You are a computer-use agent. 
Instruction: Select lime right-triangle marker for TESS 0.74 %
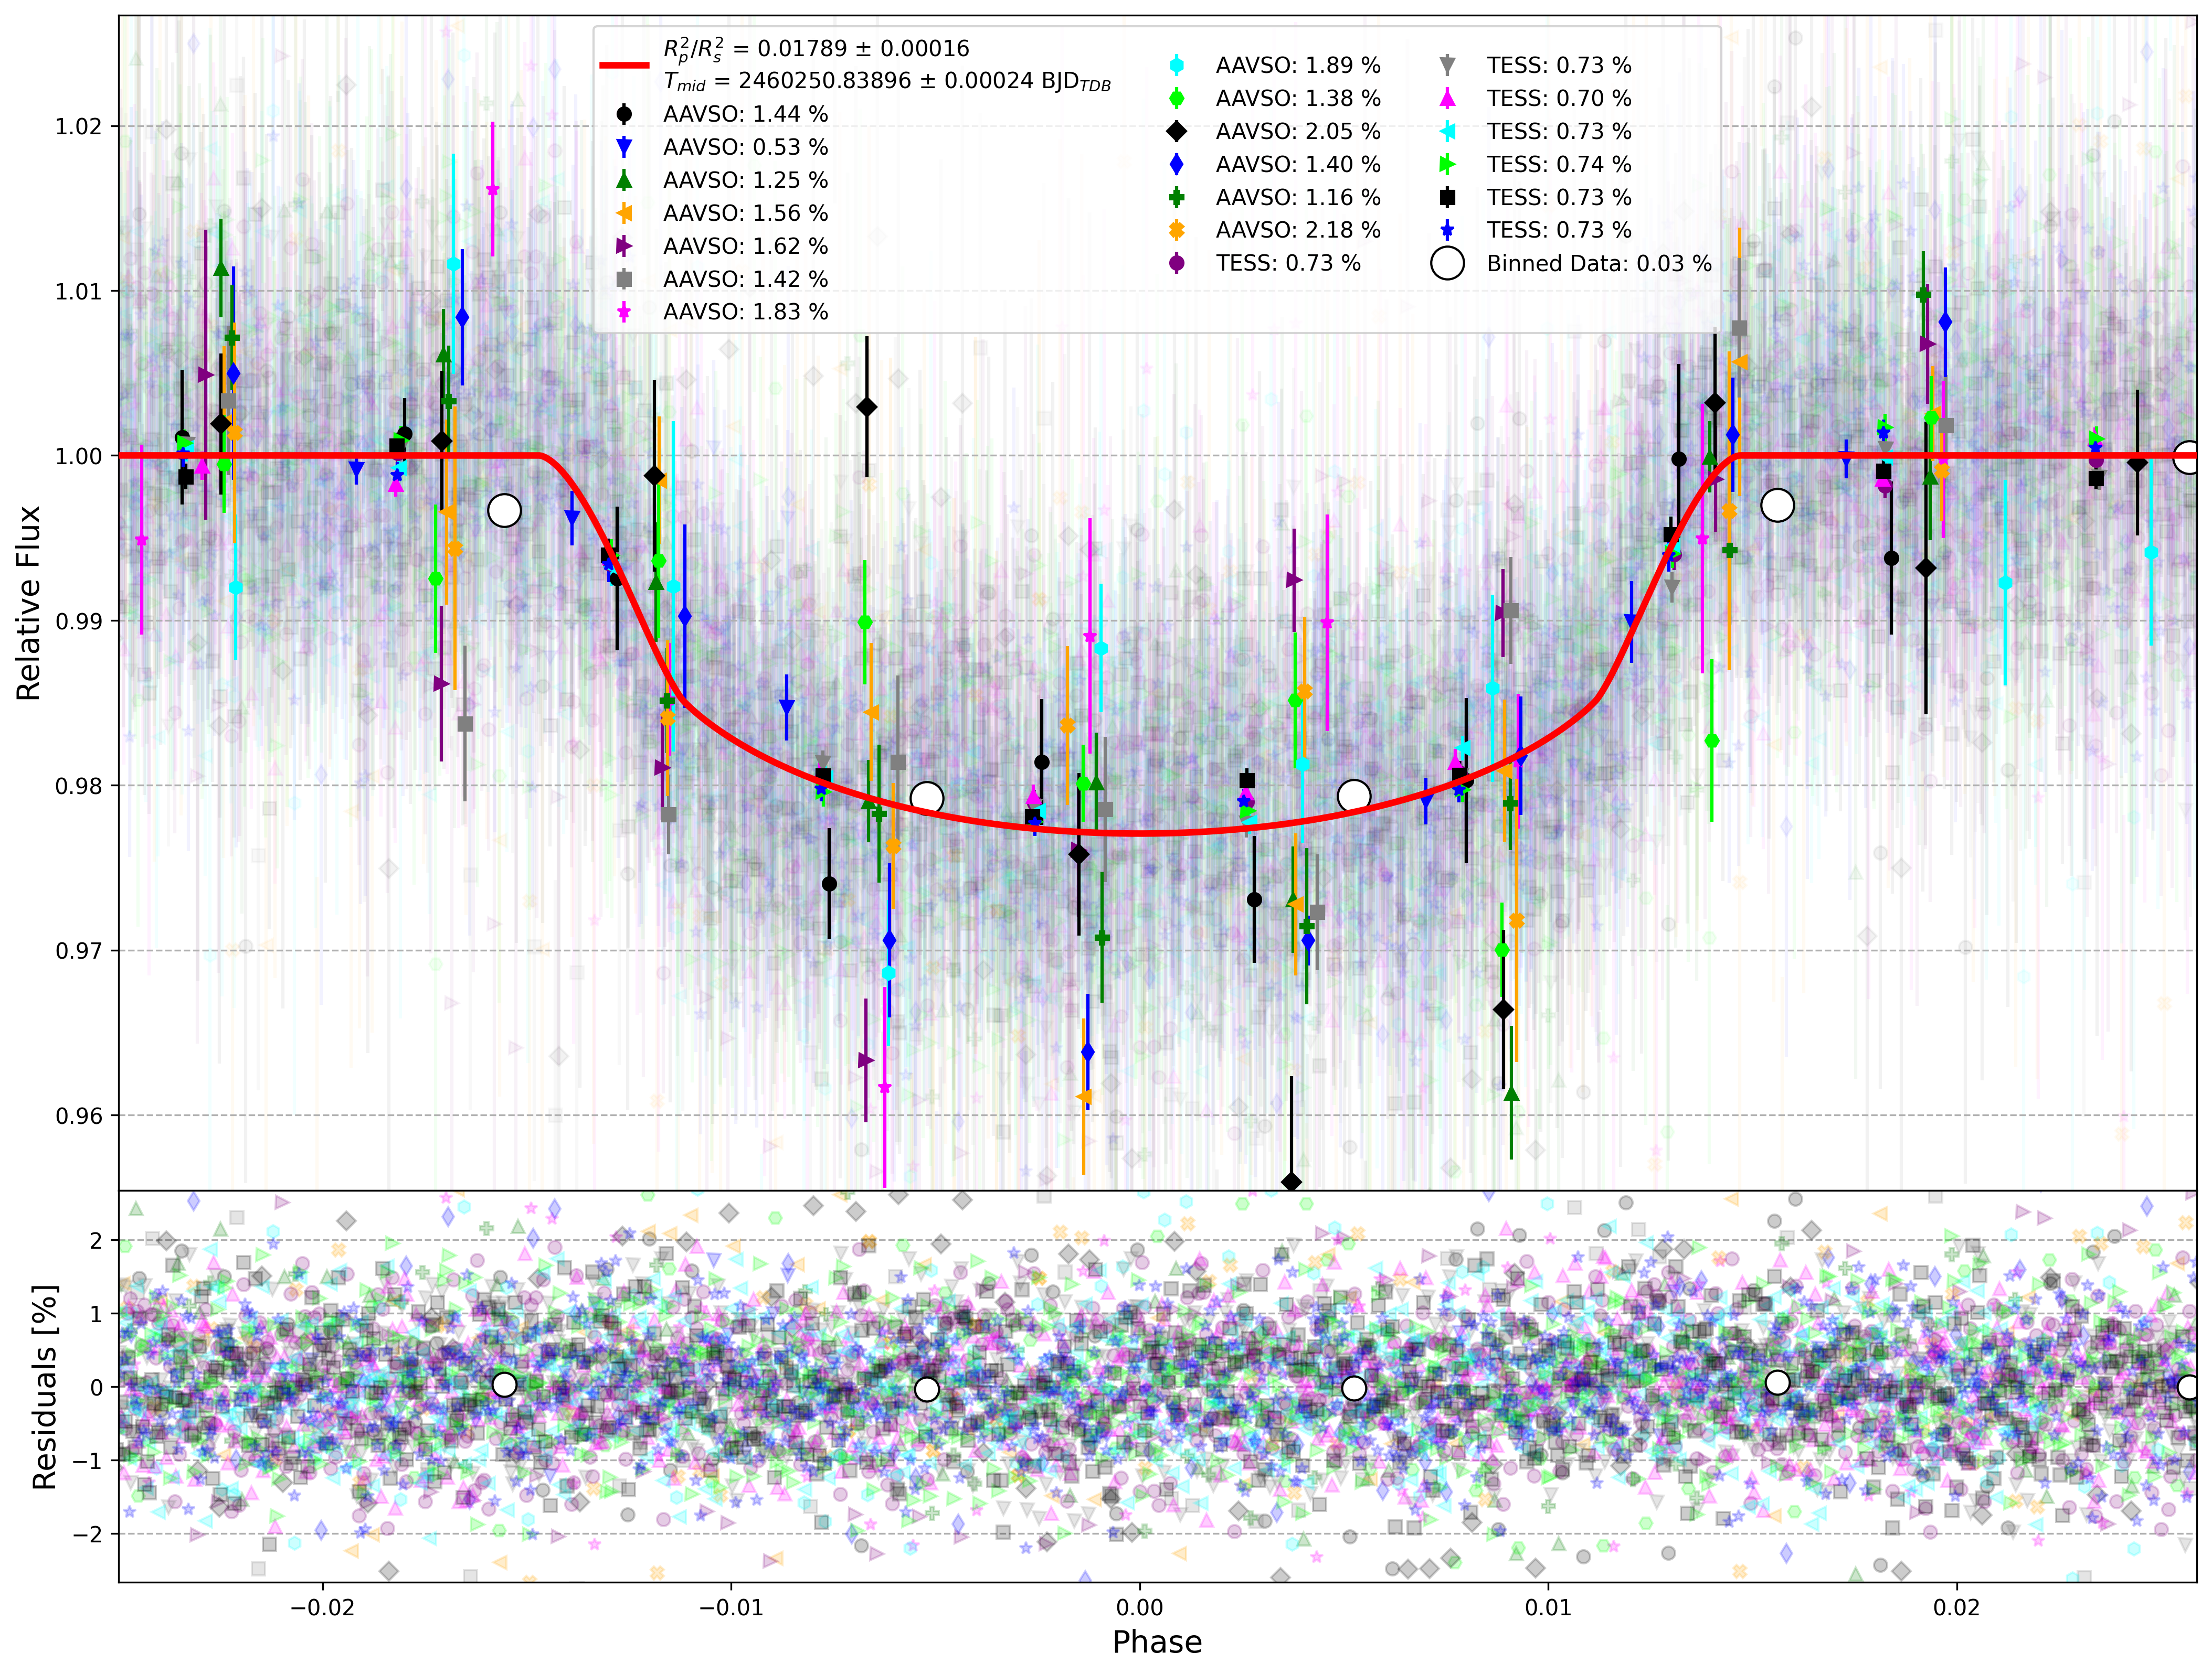1447,164
